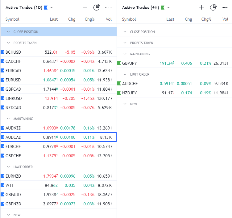Open the pie chart icon in 4H watchlist
Screen dimensions: 232x218
pos(213,7)
